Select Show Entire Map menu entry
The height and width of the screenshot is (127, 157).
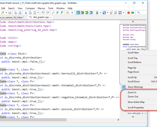click(x=136, y=102)
